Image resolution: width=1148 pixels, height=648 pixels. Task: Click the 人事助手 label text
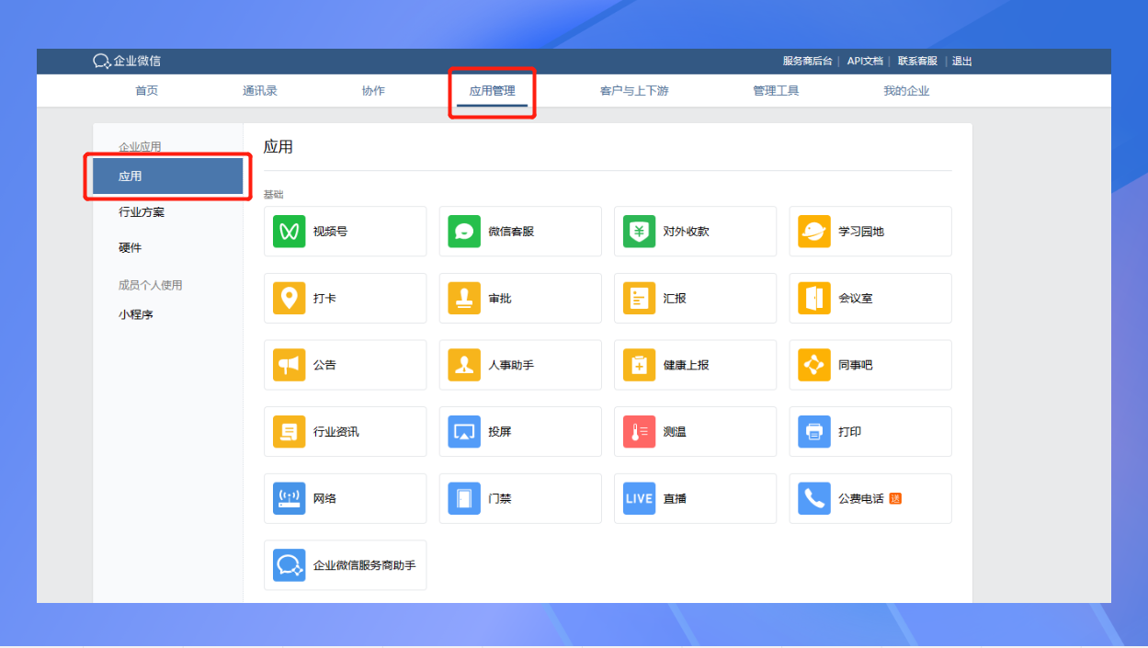pyautogui.click(x=511, y=365)
